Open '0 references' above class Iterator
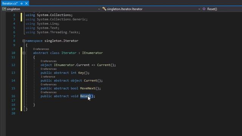The image size is (242, 136). pos(41,49)
